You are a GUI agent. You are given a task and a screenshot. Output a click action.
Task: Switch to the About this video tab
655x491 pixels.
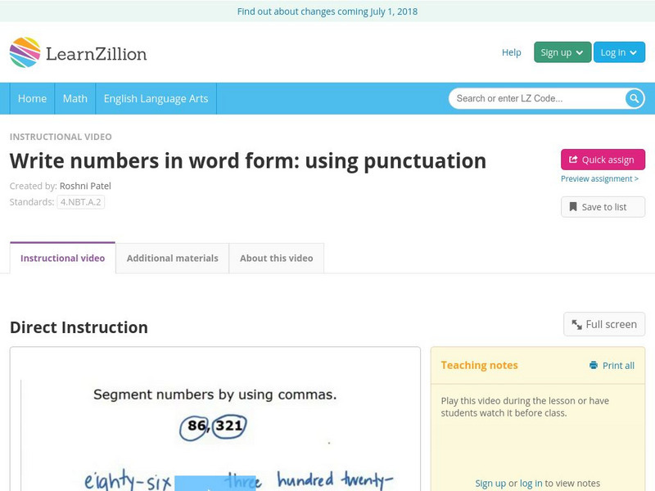point(276,258)
